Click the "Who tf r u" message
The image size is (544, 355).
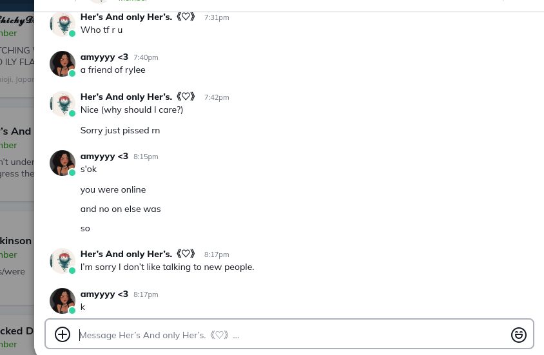point(101,30)
